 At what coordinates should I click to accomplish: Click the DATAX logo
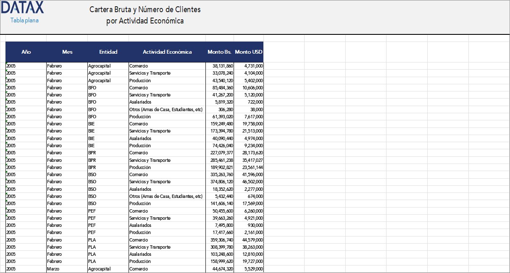(x=23, y=7)
